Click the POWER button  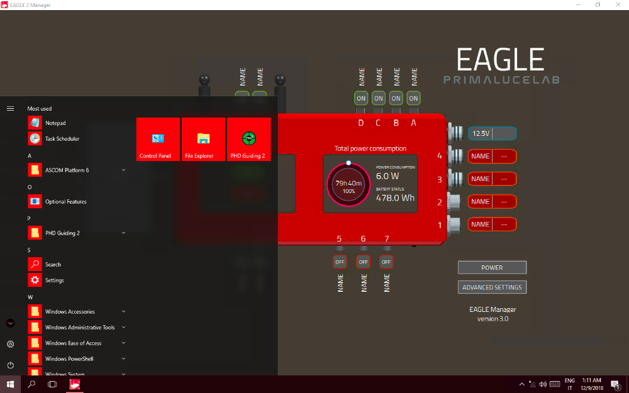click(493, 267)
